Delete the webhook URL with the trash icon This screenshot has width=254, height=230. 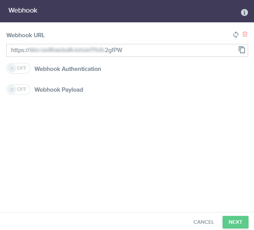click(245, 34)
